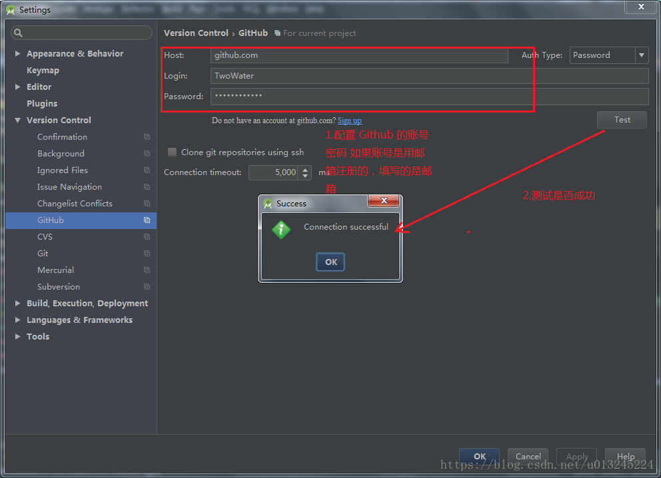Click project-scope icon next to Issue Navigation
Image resolution: width=661 pixels, height=478 pixels.
click(x=147, y=187)
